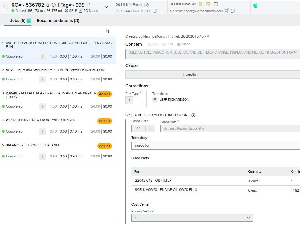Expand the RO header chevron dropdown

pos(106,7)
